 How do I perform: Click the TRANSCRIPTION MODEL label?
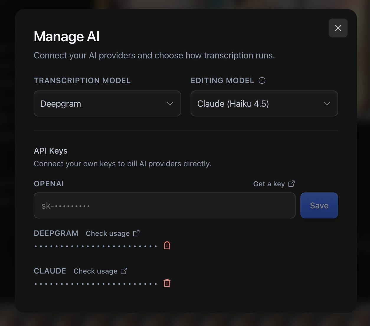point(82,80)
